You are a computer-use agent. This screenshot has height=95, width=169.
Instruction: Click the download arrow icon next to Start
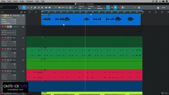[x=158, y=8]
